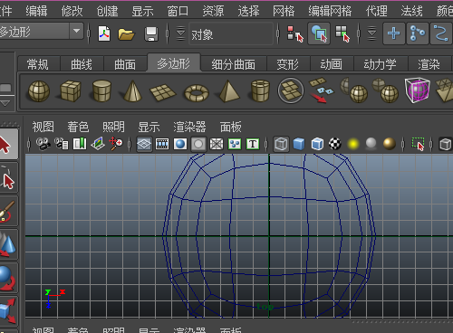This screenshot has width=453, height=333.
Task: Open the viewport 视图 menu
Action: pyautogui.click(x=43, y=127)
